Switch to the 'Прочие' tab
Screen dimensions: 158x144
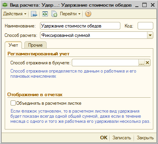35,45
